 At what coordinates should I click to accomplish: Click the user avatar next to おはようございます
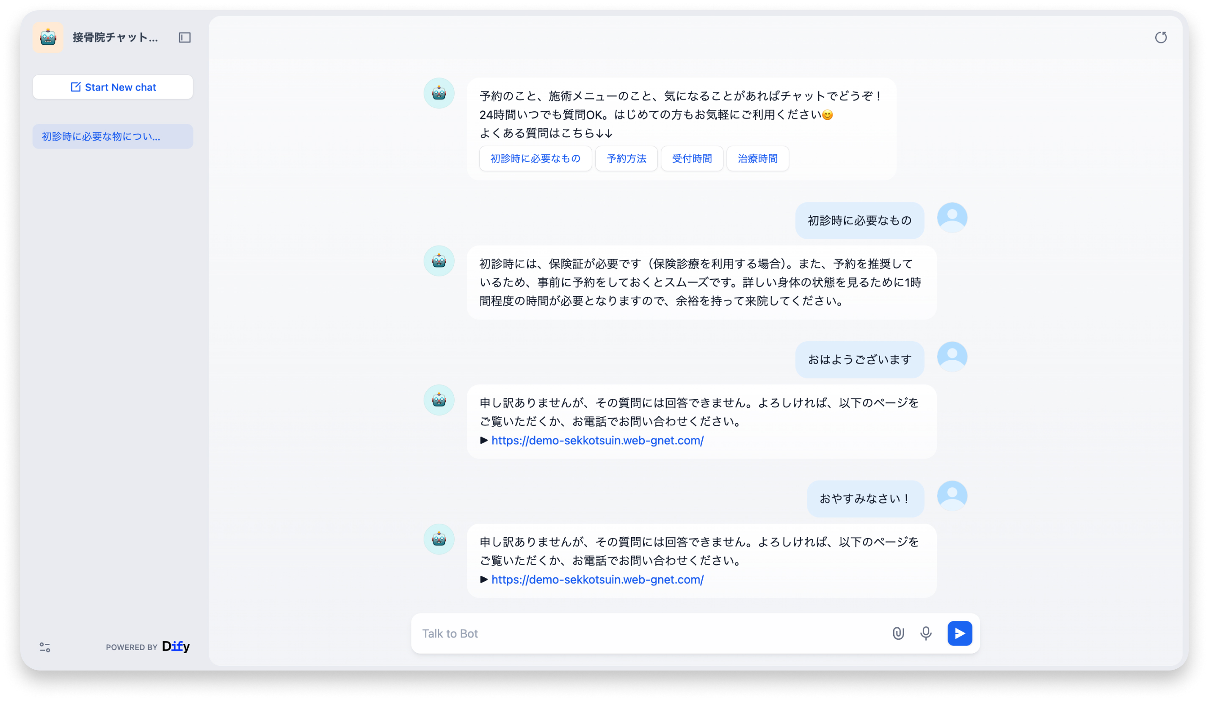952,356
